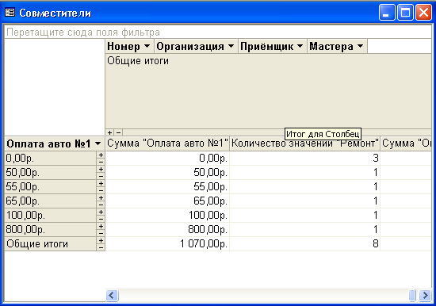
Task: Click the sum cell 800,00р. in data area
Action: pyautogui.click(x=168, y=230)
